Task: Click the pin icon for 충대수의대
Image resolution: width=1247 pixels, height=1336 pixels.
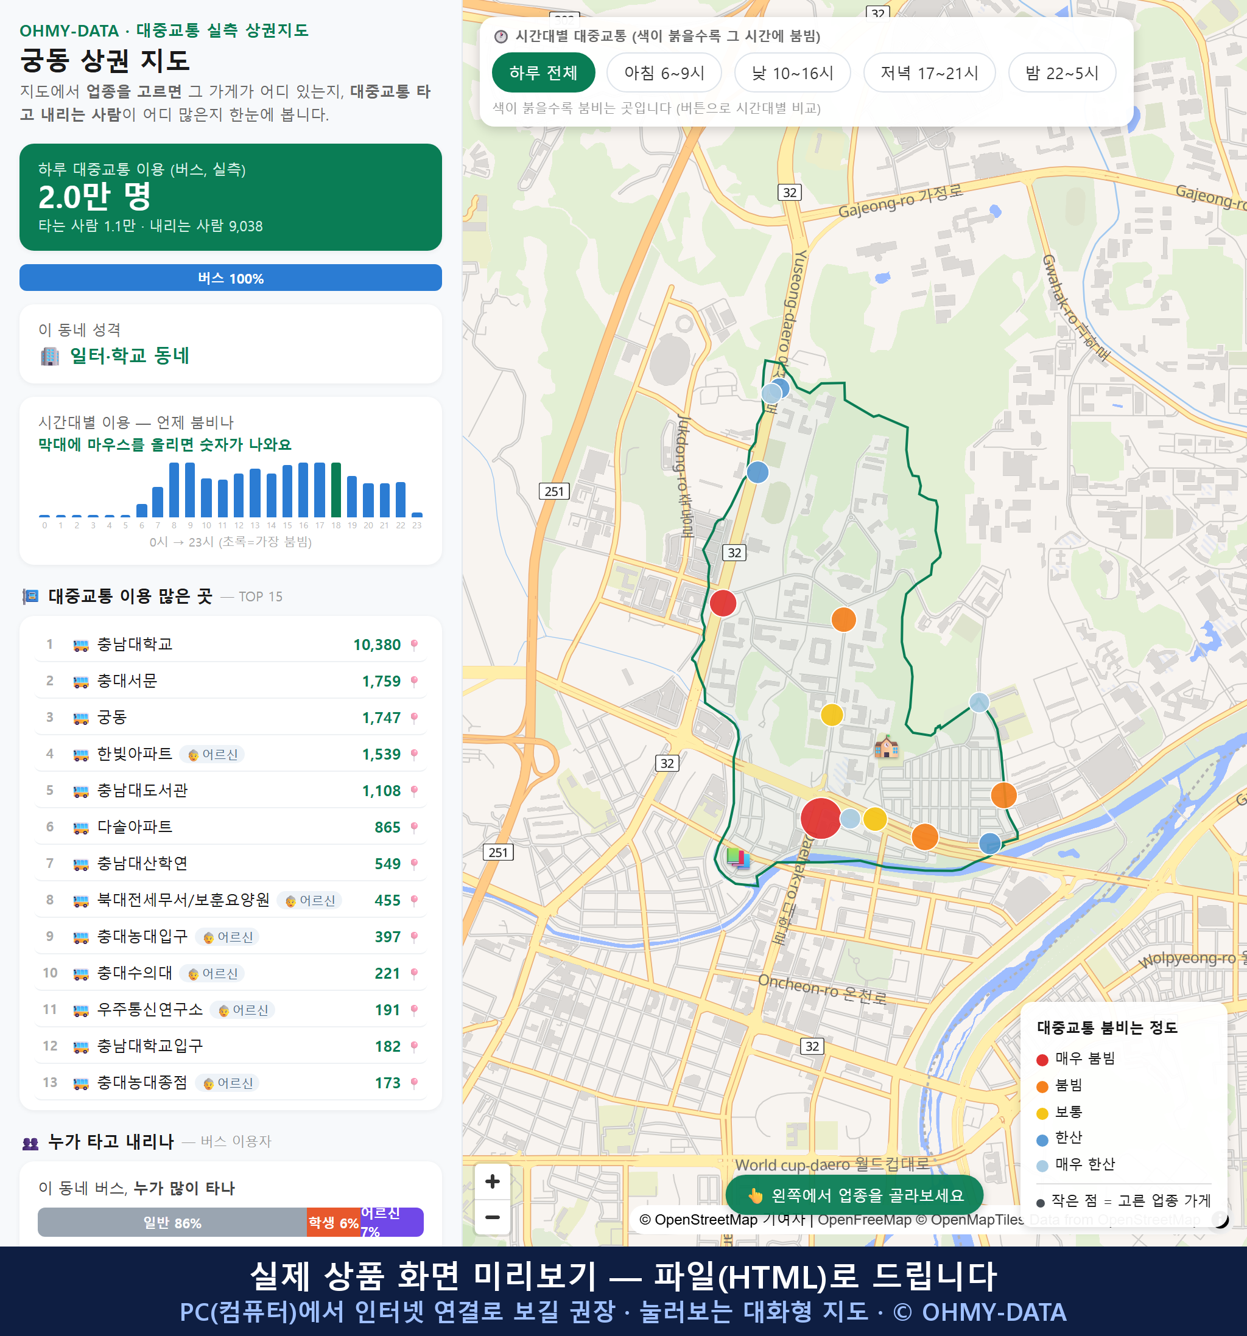Action: click(x=414, y=973)
